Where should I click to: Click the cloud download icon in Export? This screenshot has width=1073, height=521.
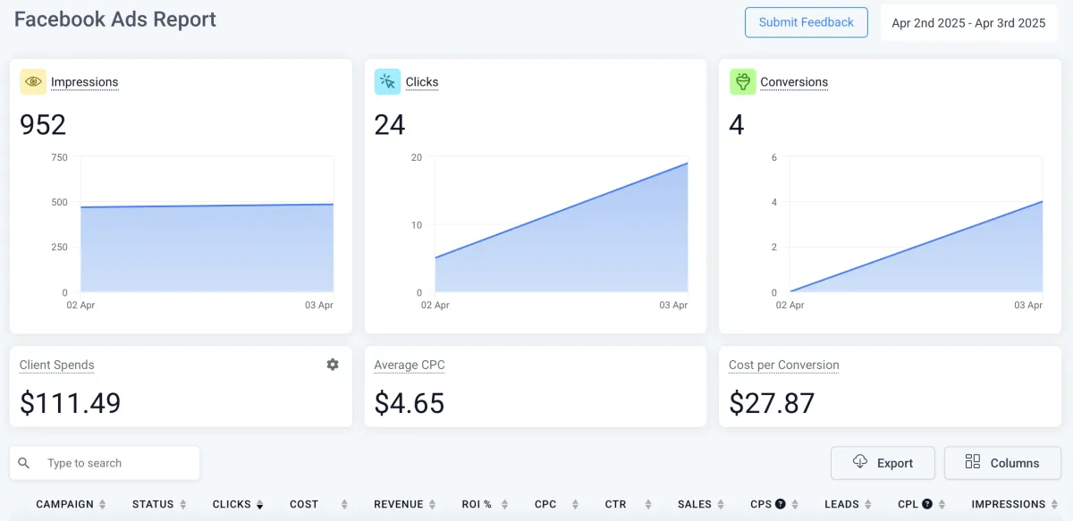[x=860, y=462]
